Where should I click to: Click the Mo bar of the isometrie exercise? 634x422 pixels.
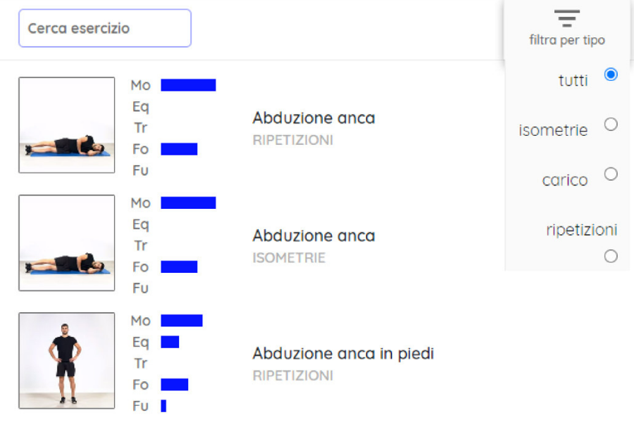[x=188, y=203]
